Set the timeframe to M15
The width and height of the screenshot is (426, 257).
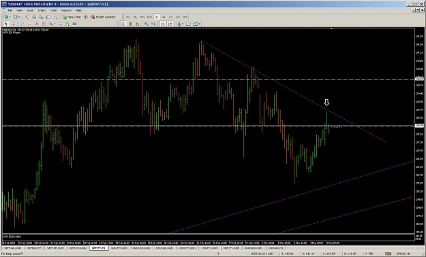pos(142,17)
